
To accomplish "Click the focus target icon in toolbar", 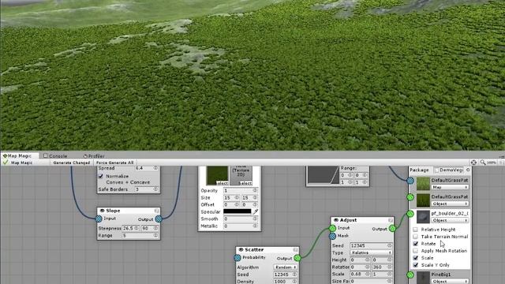I will [x=473, y=163].
